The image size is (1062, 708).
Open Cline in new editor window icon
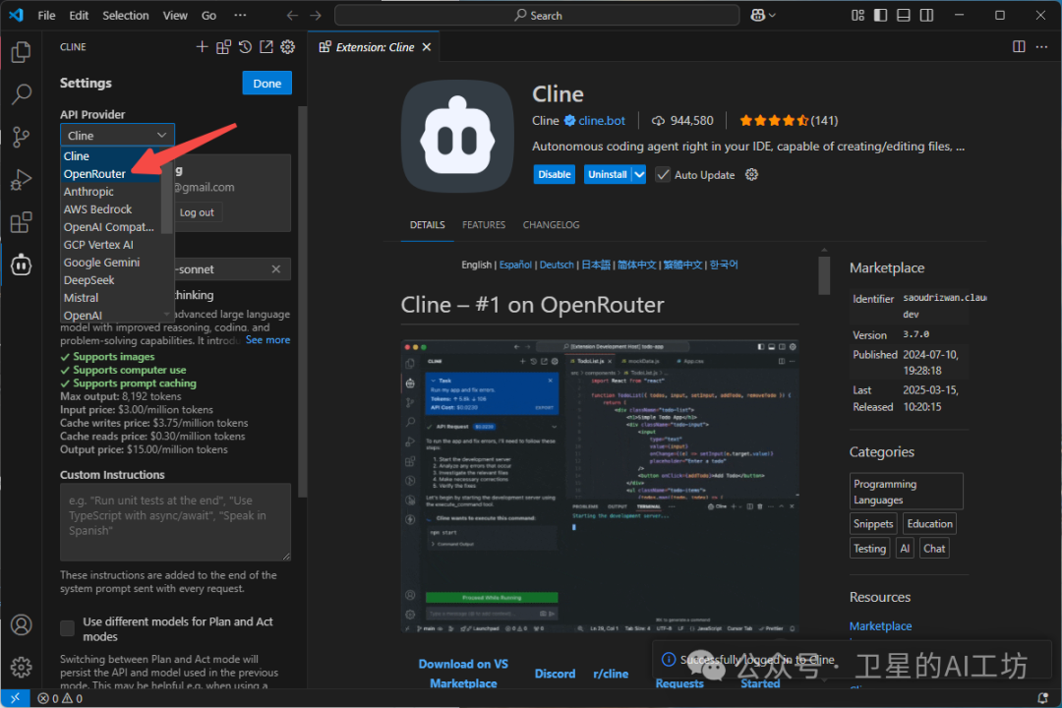pyautogui.click(x=266, y=46)
